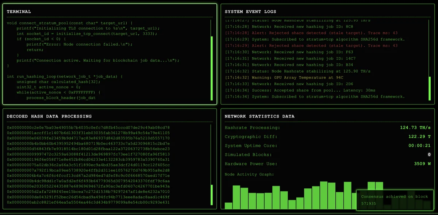Click the 'Node Activity Graph:' label
Screen dimensions: 438x215
(249, 174)
